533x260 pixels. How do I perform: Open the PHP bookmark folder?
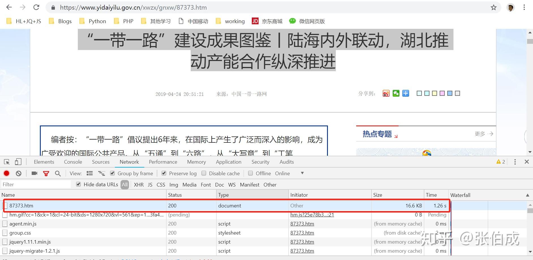pyautogui.click(x=124, y=21)
